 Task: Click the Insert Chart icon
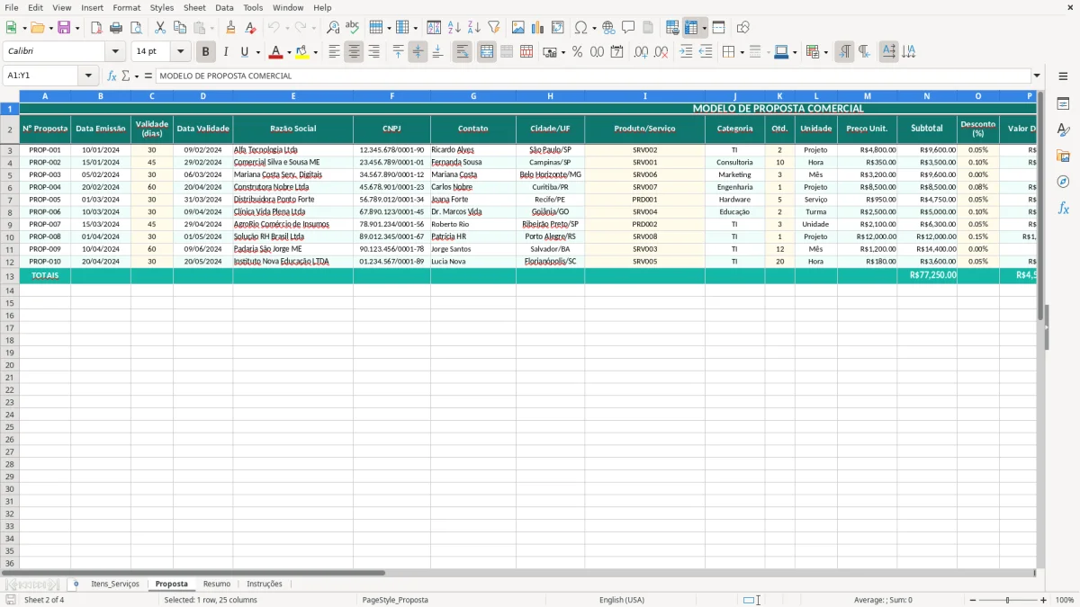pyautogui.click(x=538, y=28)
